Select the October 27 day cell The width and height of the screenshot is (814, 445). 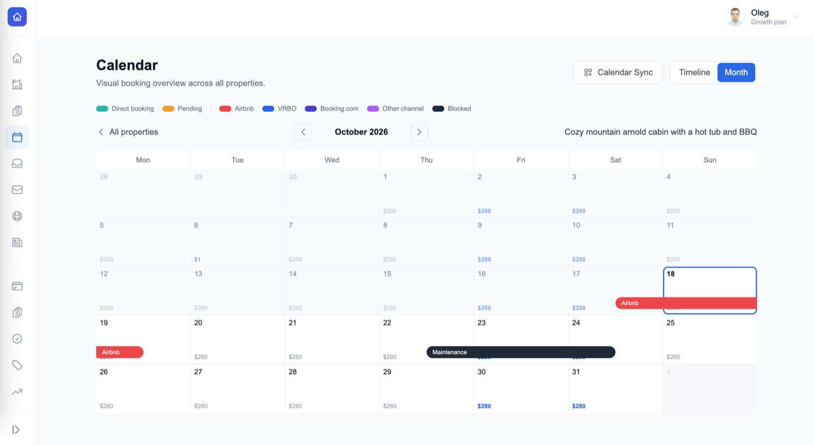[x=238, y=389]
